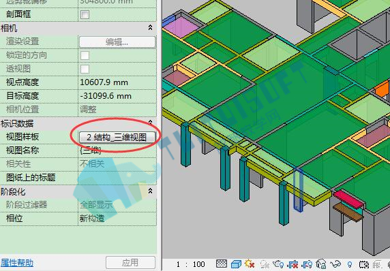This screenshot has width=390, height=271.
Task: Collapse the 相机 section
Action: [x=150, y=27]
